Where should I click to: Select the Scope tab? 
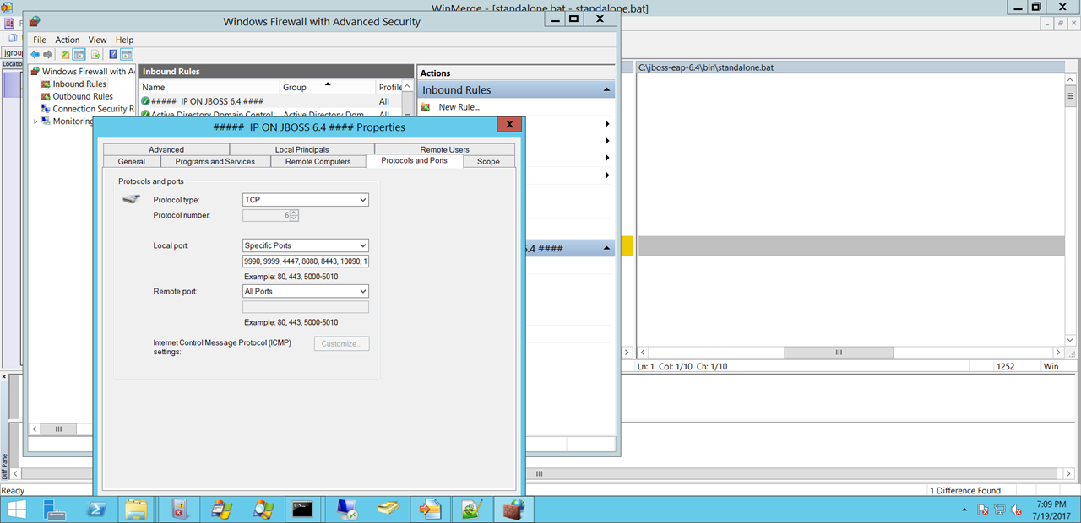coord(488,161)
